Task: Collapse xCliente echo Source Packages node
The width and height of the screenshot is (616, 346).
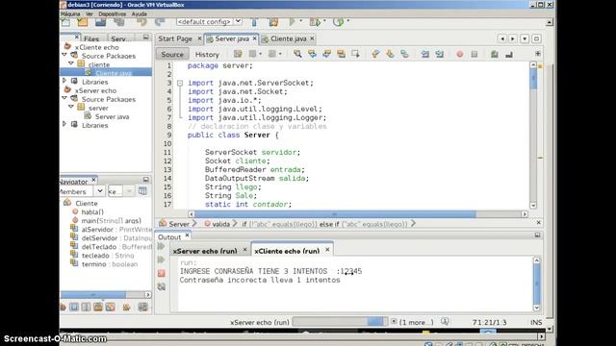Action: coord(64,55)
